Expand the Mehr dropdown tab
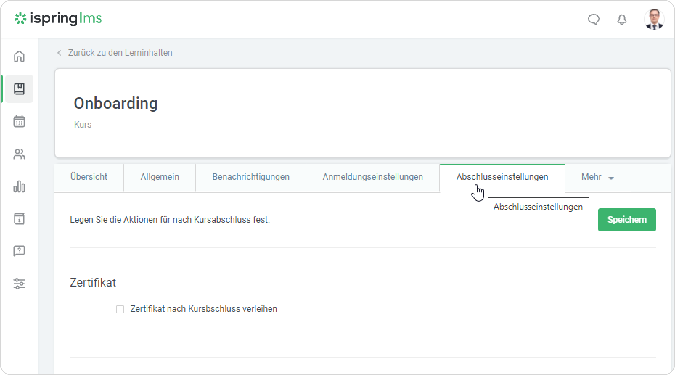This screenshot has height=375, width=675. pos(597,177)
